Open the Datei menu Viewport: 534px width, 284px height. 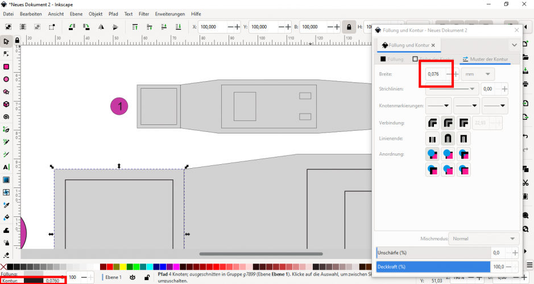8,14
